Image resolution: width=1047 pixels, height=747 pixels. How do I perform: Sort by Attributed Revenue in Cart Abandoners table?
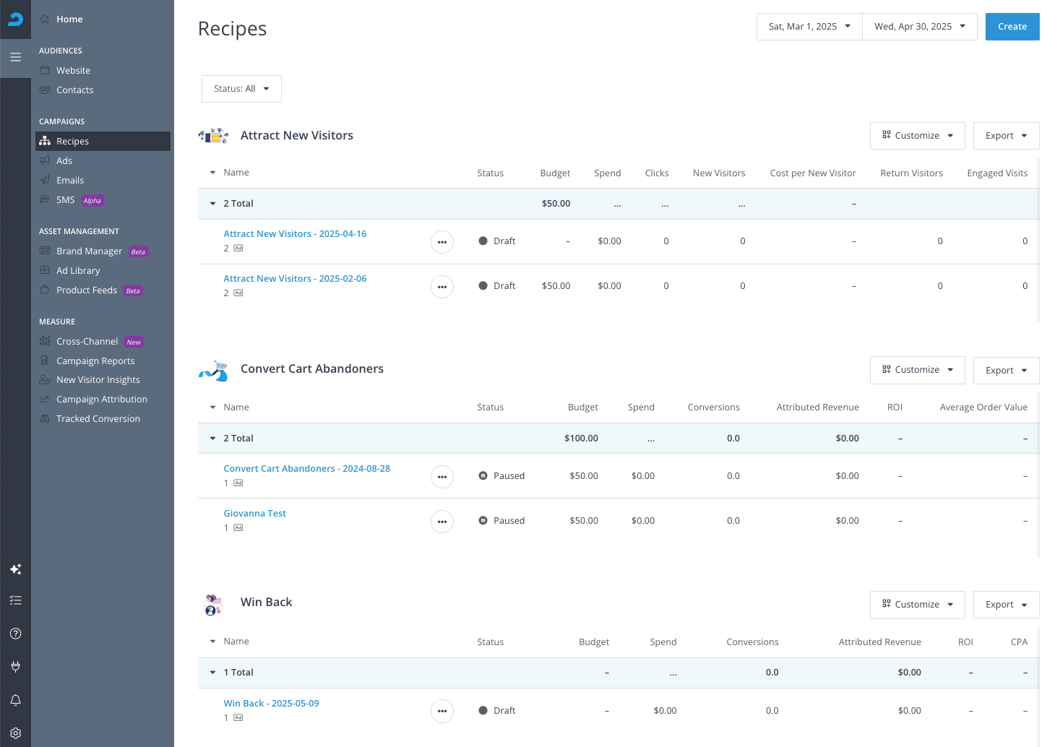pos(818,407)
